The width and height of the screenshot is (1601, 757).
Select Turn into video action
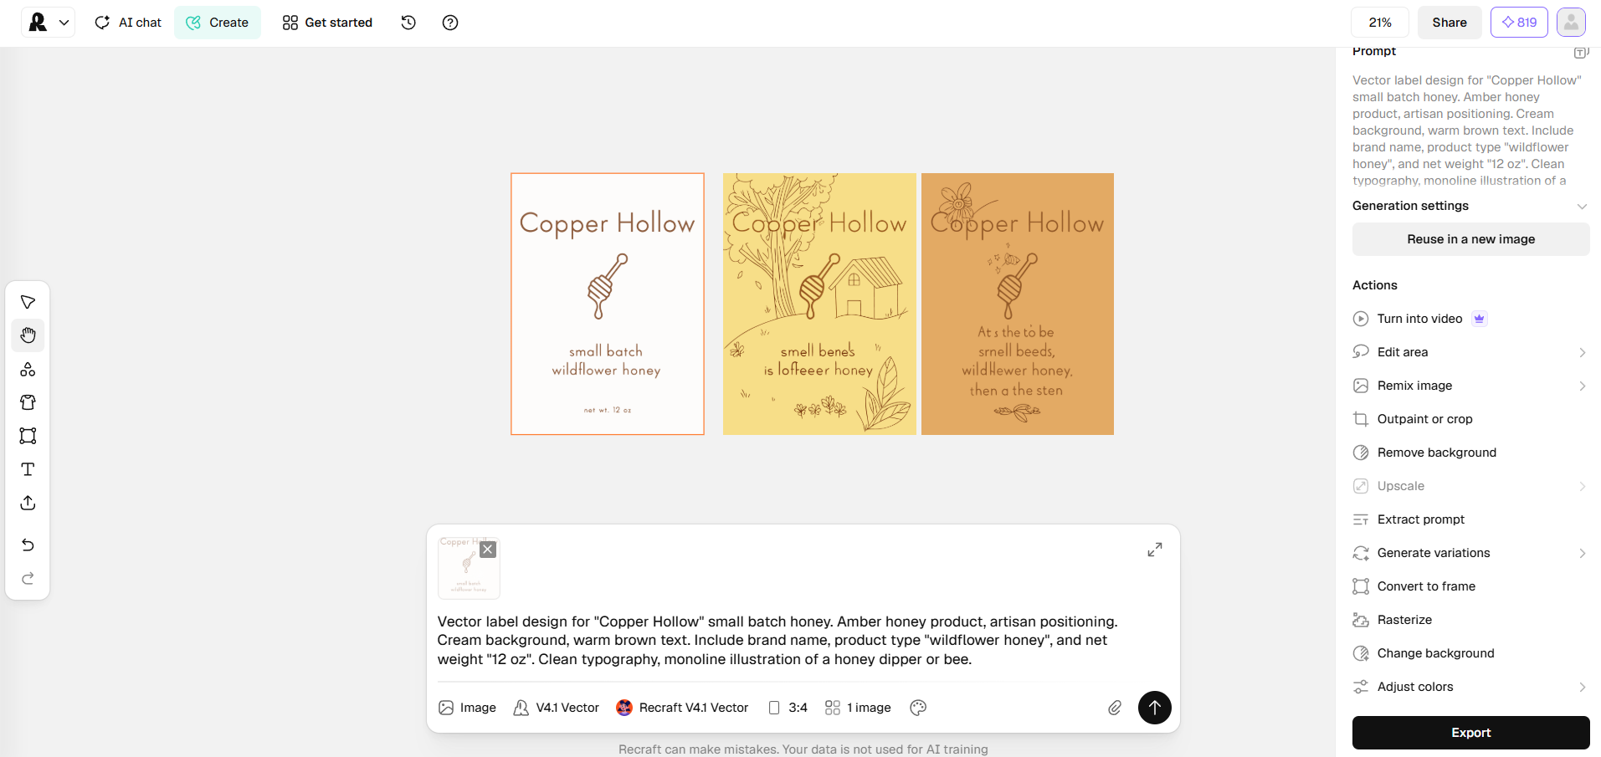tap(1419, 319)
